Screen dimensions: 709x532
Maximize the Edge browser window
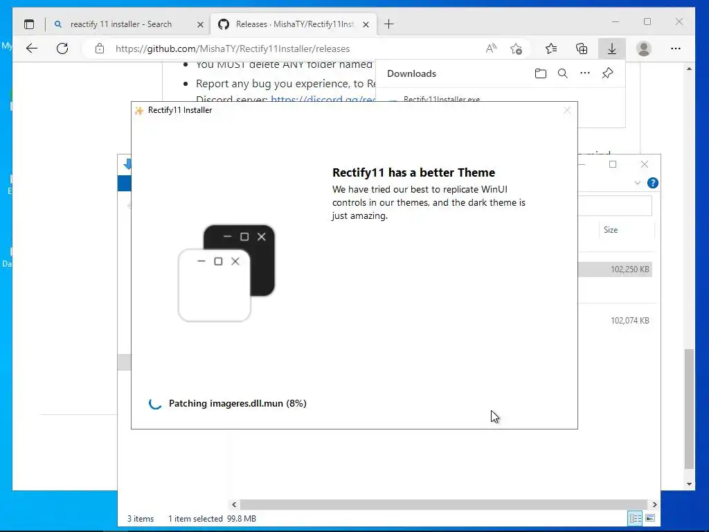point(647,21)
